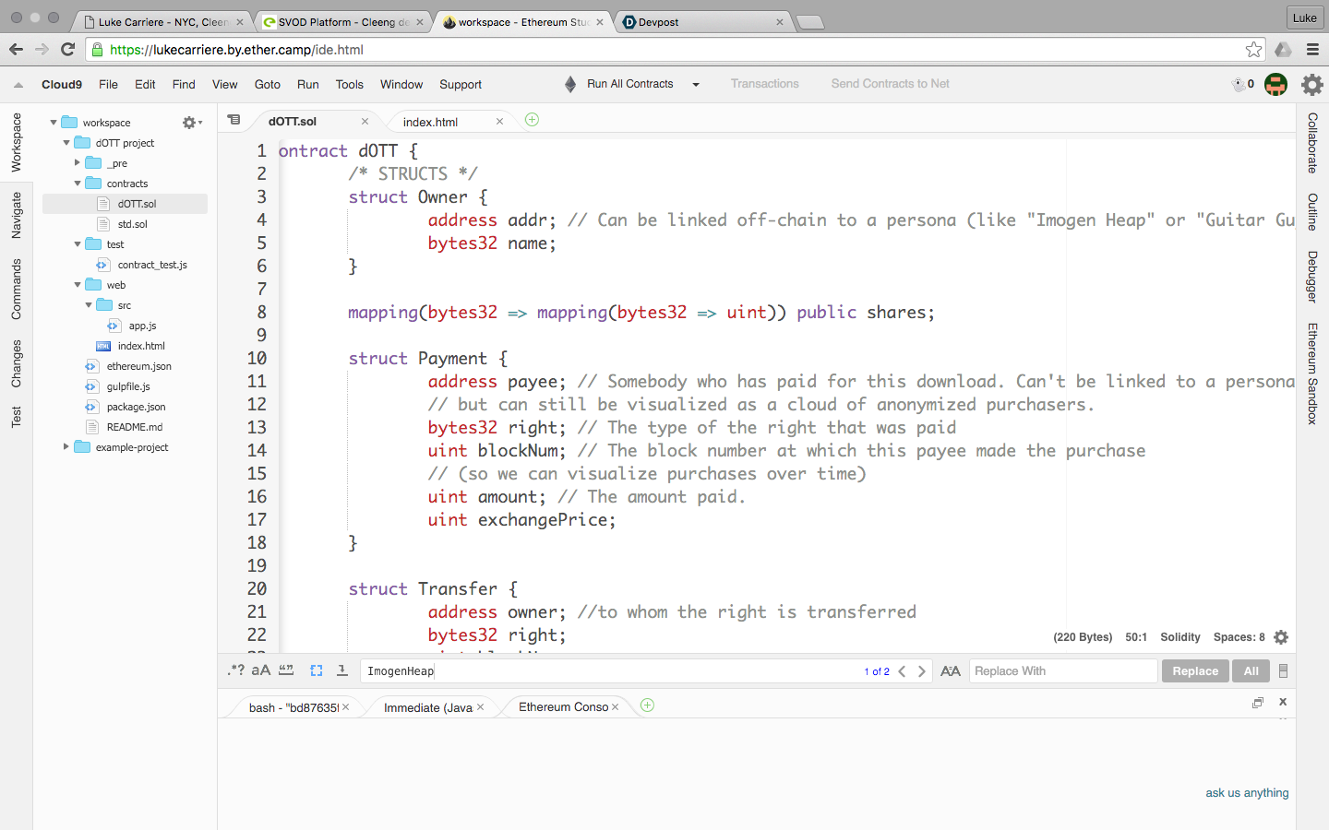
Task: Go to previous search match
Action: (x=902, y=671)
